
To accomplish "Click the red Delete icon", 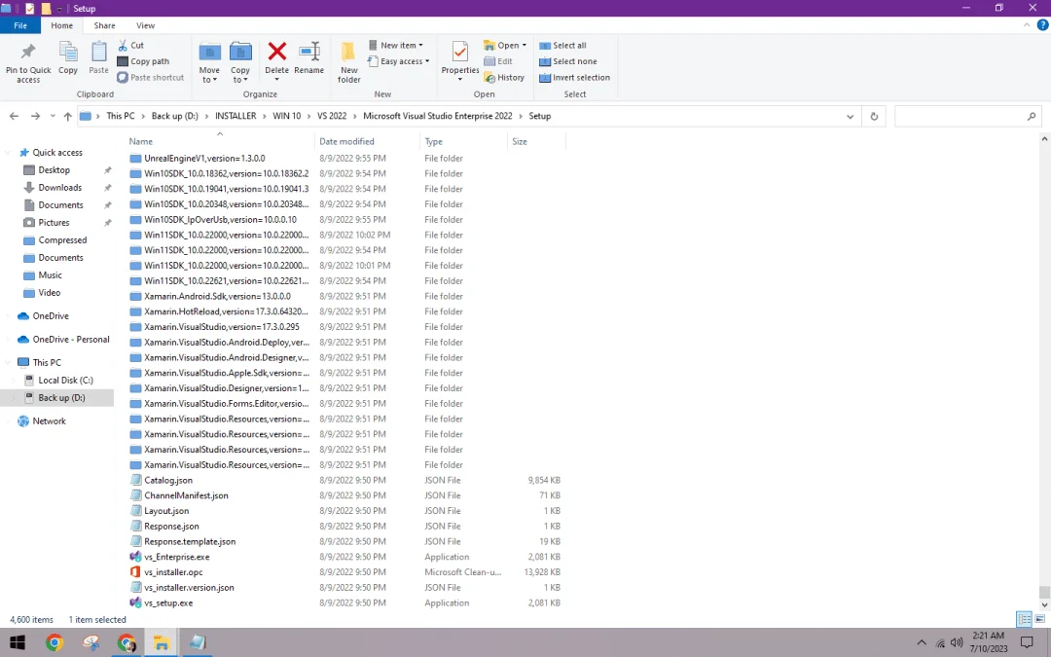I will [276, 51].
